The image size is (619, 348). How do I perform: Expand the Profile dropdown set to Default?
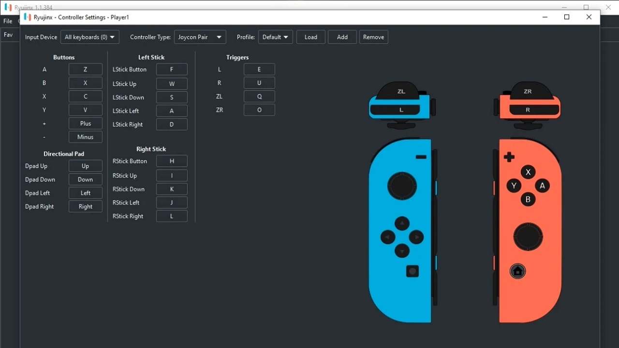pyautogui.click(x=276, y=37)
